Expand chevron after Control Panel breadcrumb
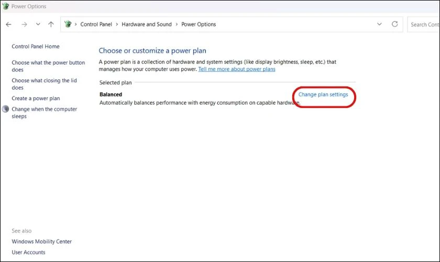Viewport: 440px width, 262px height. point(117,25)
